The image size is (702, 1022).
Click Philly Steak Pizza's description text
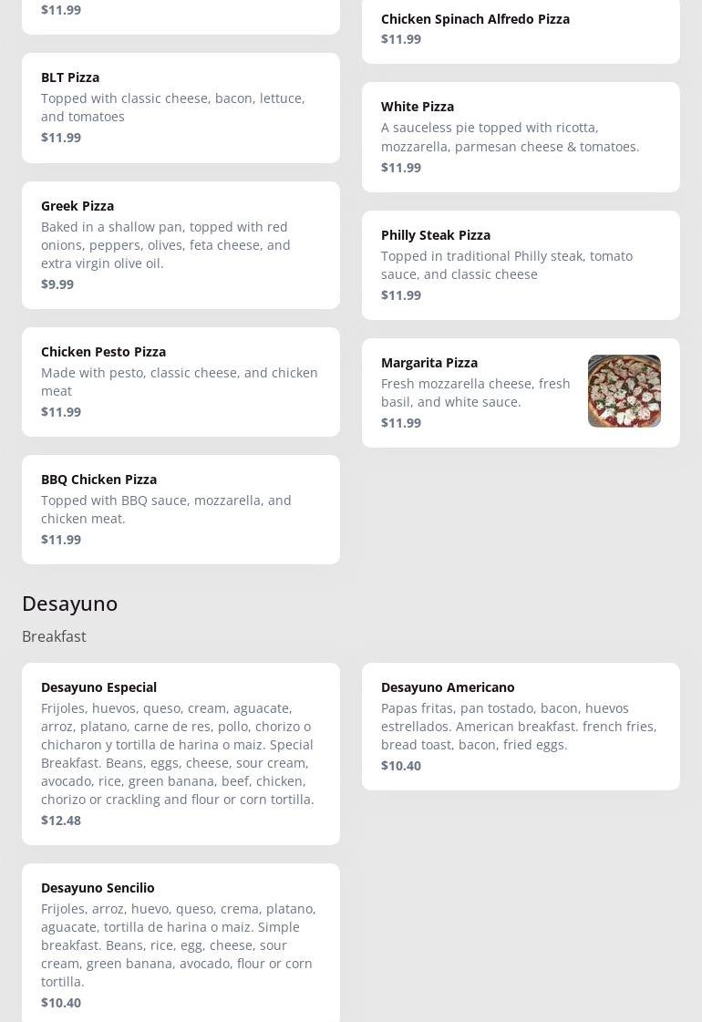tap(506, 265)
